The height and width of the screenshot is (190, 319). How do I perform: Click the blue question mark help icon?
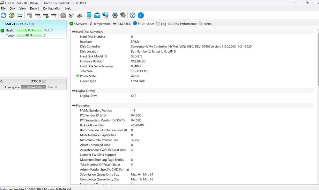pos(132,15)
